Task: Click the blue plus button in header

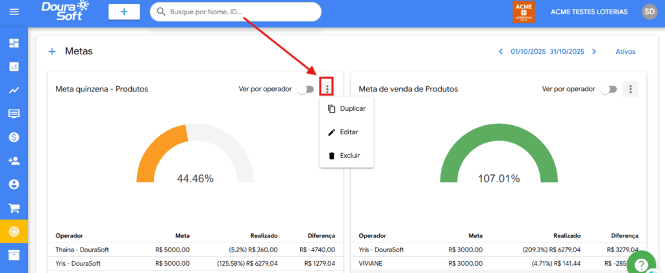Action: 124,12
